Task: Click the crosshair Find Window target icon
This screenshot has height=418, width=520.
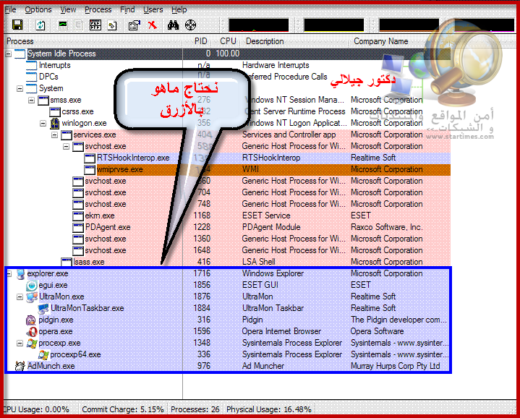Action: coord(190,25)
